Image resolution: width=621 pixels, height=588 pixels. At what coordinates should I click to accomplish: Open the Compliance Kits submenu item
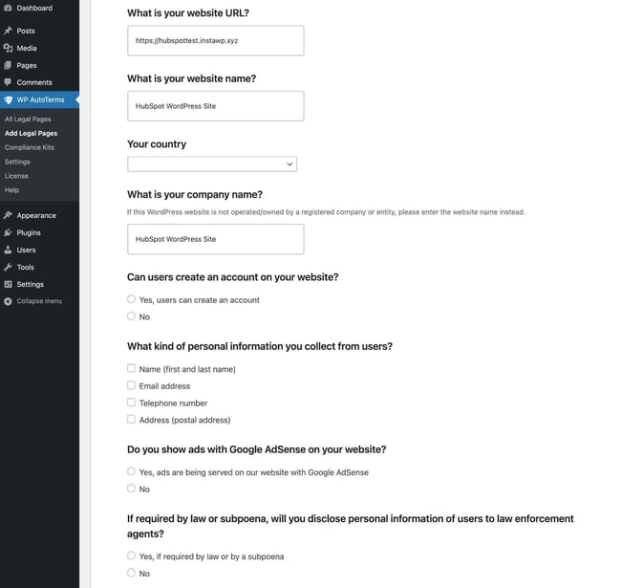(29, 147)
